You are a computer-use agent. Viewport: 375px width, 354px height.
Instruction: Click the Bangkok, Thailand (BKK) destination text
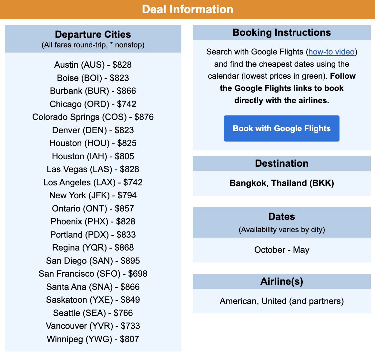click(281, 183)
